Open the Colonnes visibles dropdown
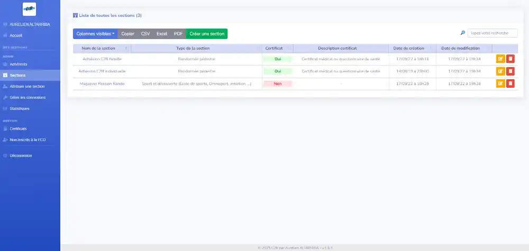 [x=95, y=34]
